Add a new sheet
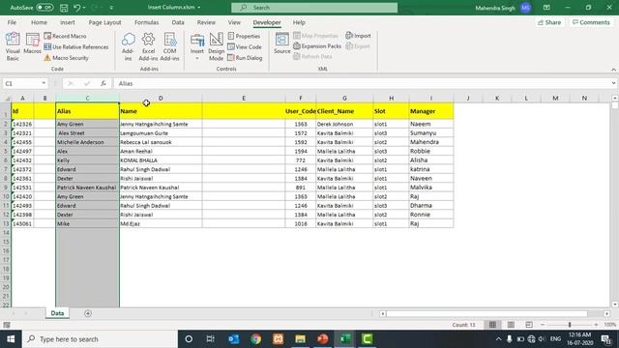This screenshot has width=619, height=348. (88, 313)
